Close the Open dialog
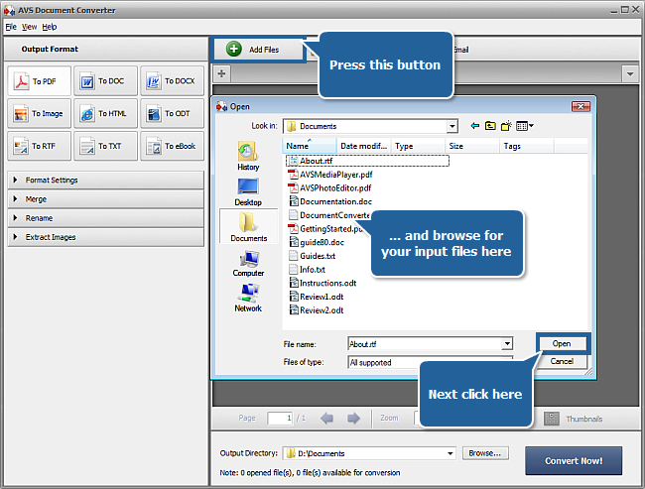The image size is (645, 489). [x=580, y=107]
